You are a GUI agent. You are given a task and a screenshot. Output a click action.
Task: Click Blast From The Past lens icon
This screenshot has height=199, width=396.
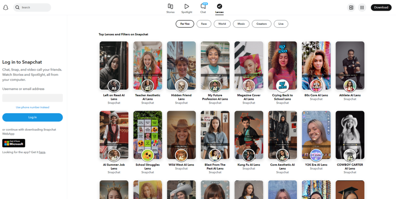click(215, 155)
